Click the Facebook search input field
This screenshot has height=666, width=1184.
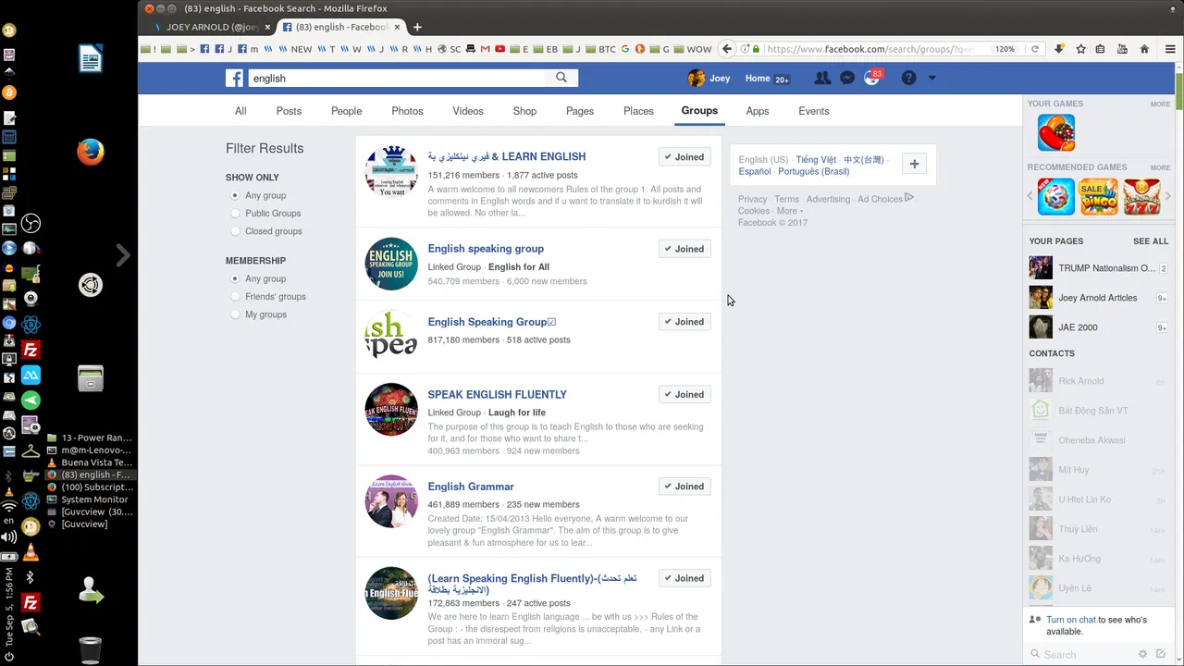click(398, 79)
